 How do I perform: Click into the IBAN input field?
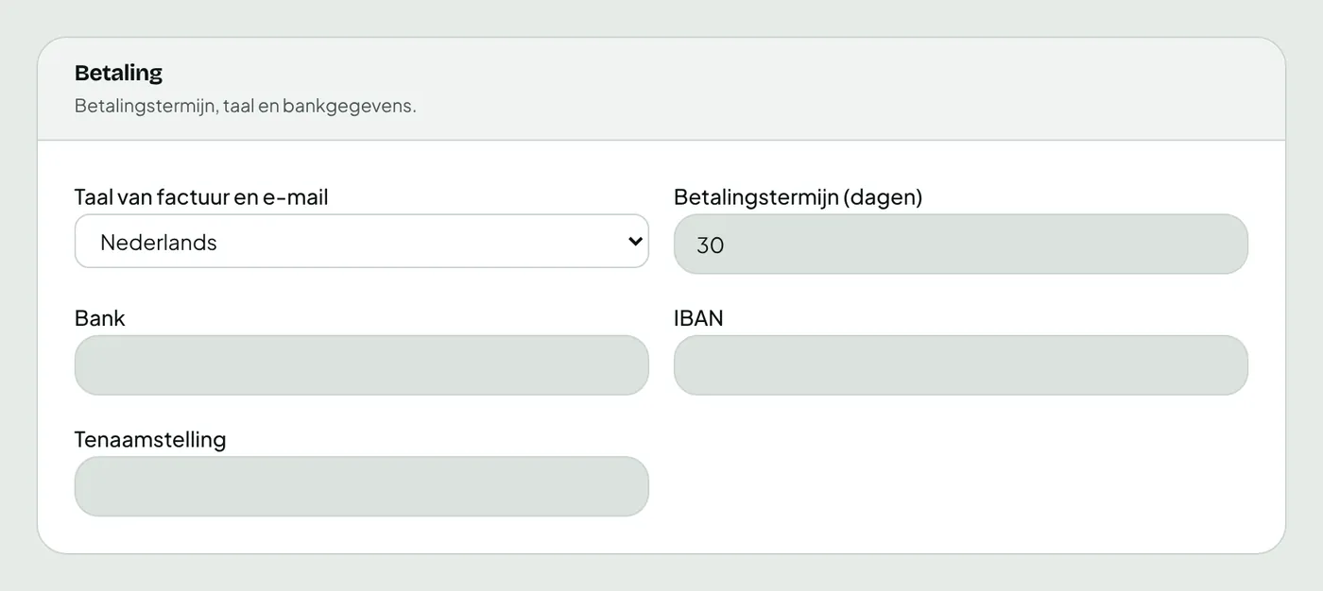(960, 364)
